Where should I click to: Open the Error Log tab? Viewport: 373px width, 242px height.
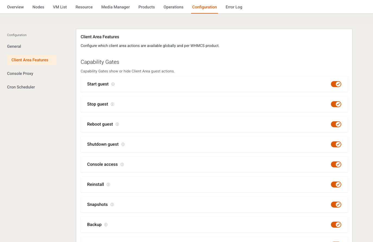pos(234,7)
